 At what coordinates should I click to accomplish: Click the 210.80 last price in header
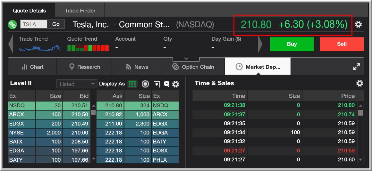[256, 25]
